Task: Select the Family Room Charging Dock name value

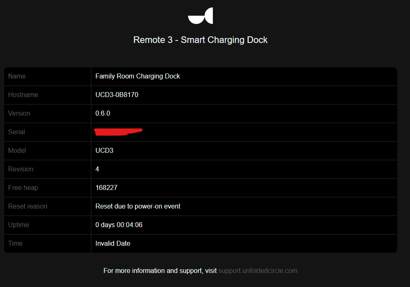Action: click(x=138, y=76)
